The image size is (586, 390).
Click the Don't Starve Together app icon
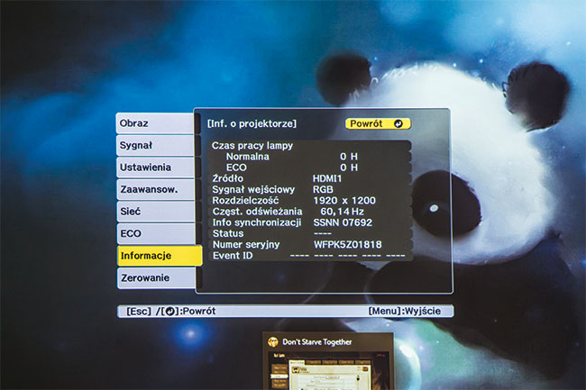pyautogui.click(x=273, y=342)
